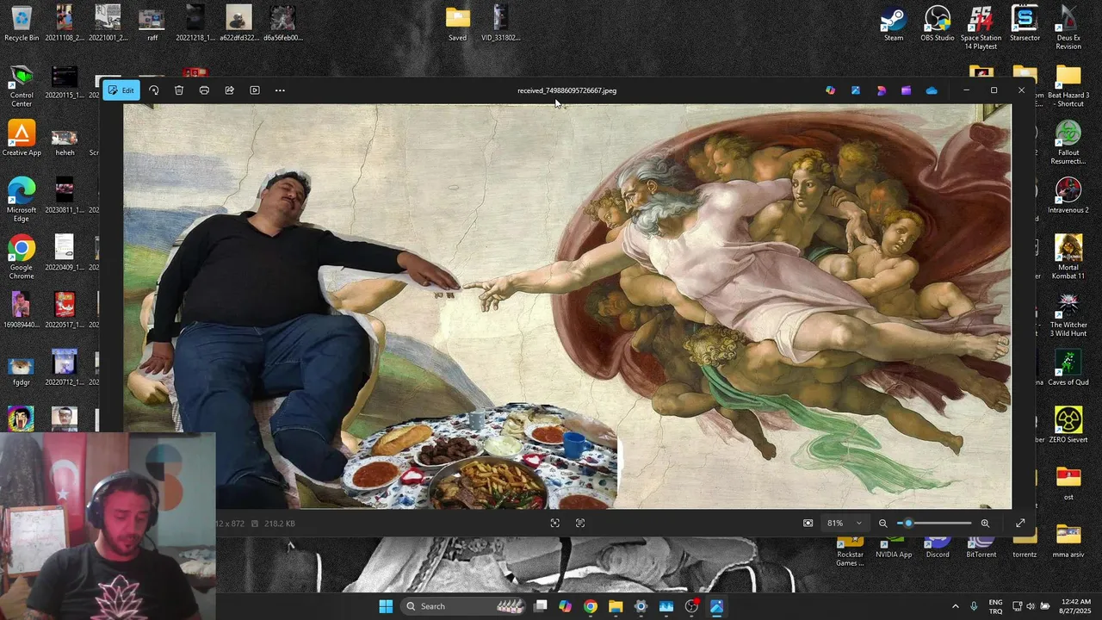This screenshot has height=620, width=1102.
Task: Zoom in with the plus magnifier
Action: click(x=985, y=523)
